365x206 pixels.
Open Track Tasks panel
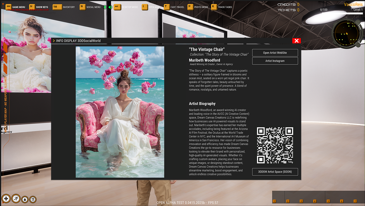tap(214, 7)
